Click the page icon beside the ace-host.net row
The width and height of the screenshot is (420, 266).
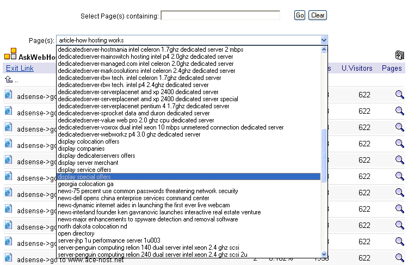8,258
